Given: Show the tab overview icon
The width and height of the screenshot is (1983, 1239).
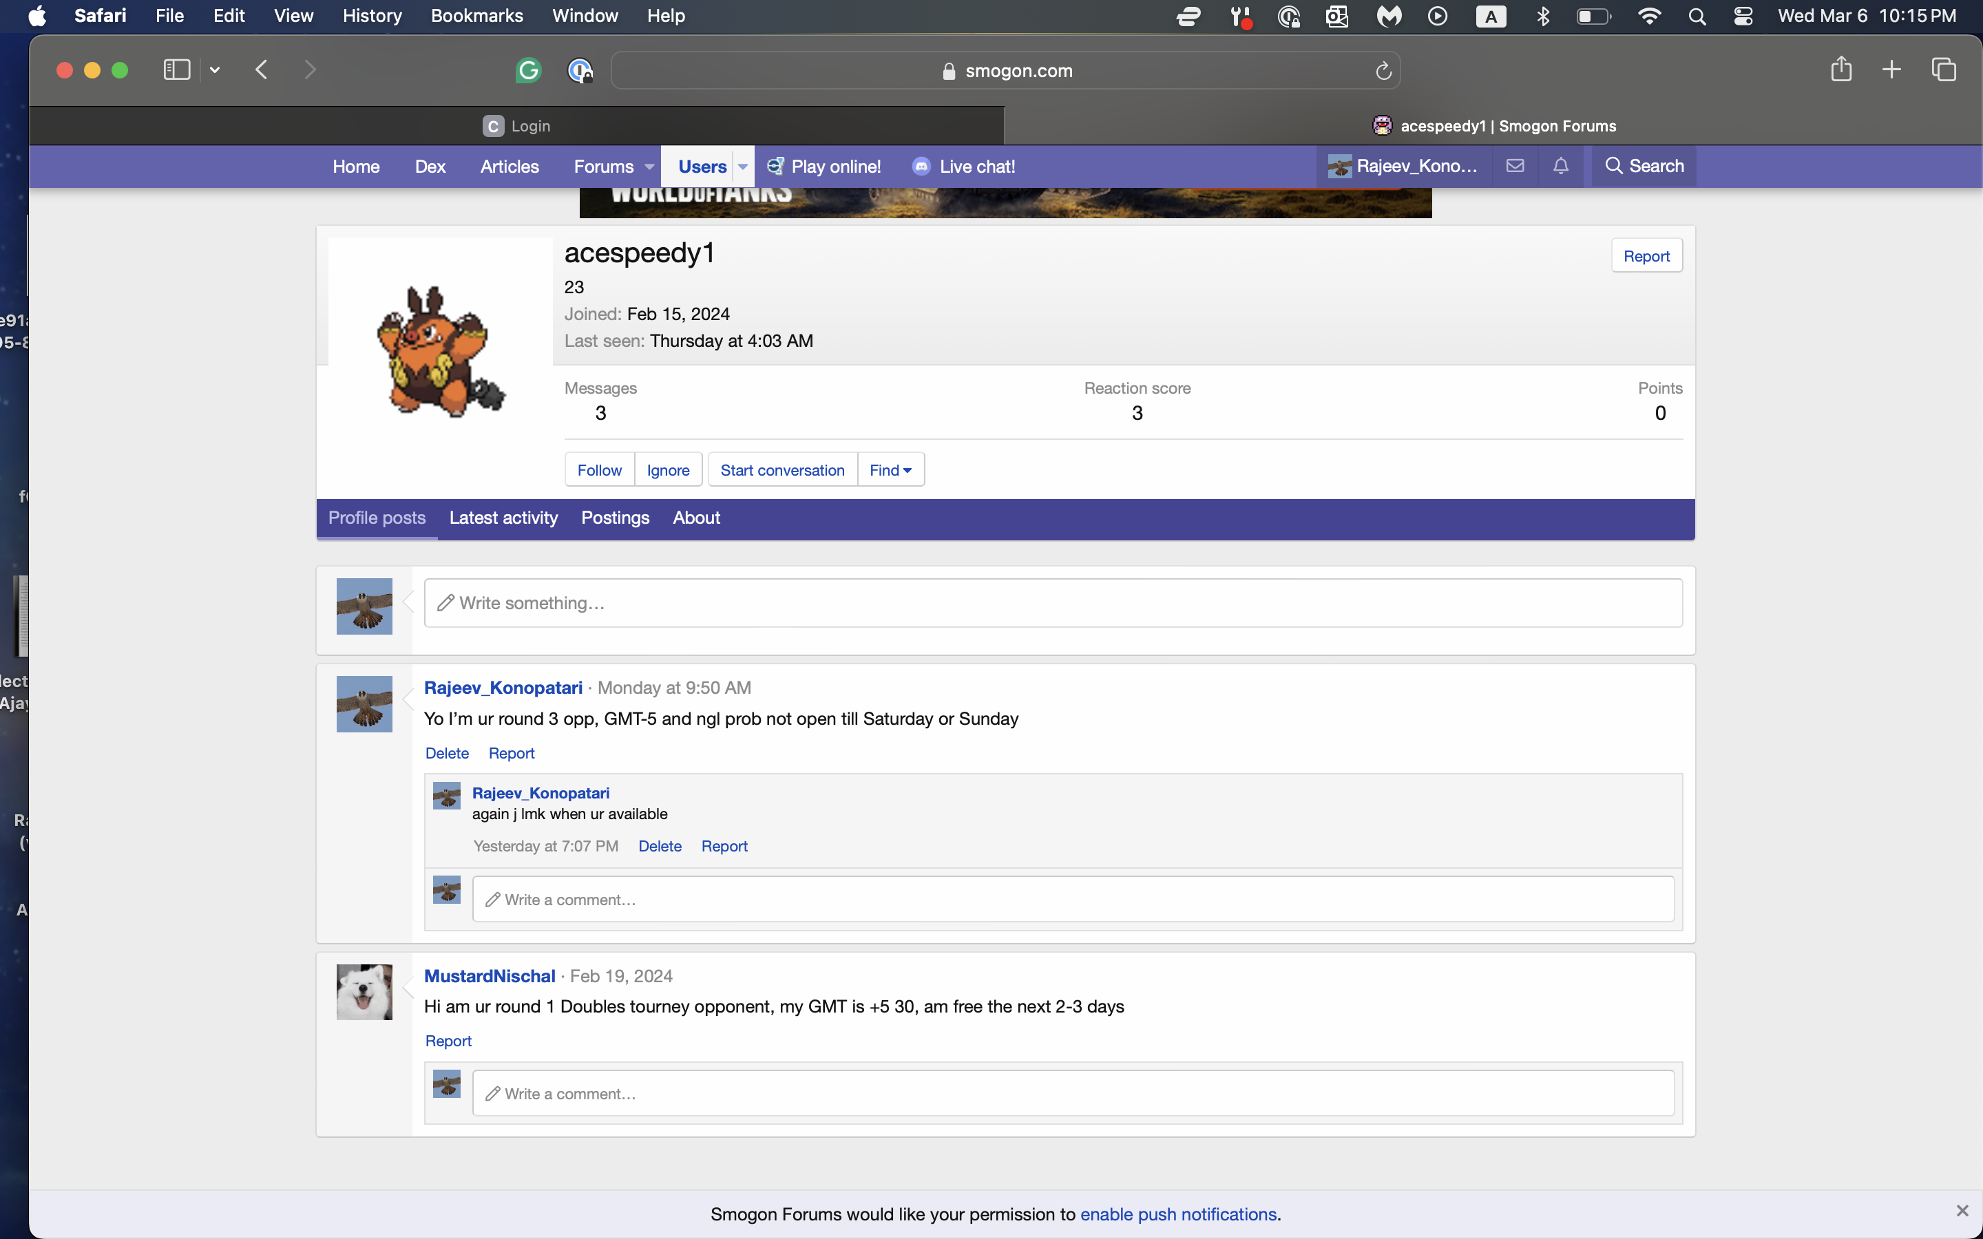Looking at the screenshot, I should (1944, 70).
